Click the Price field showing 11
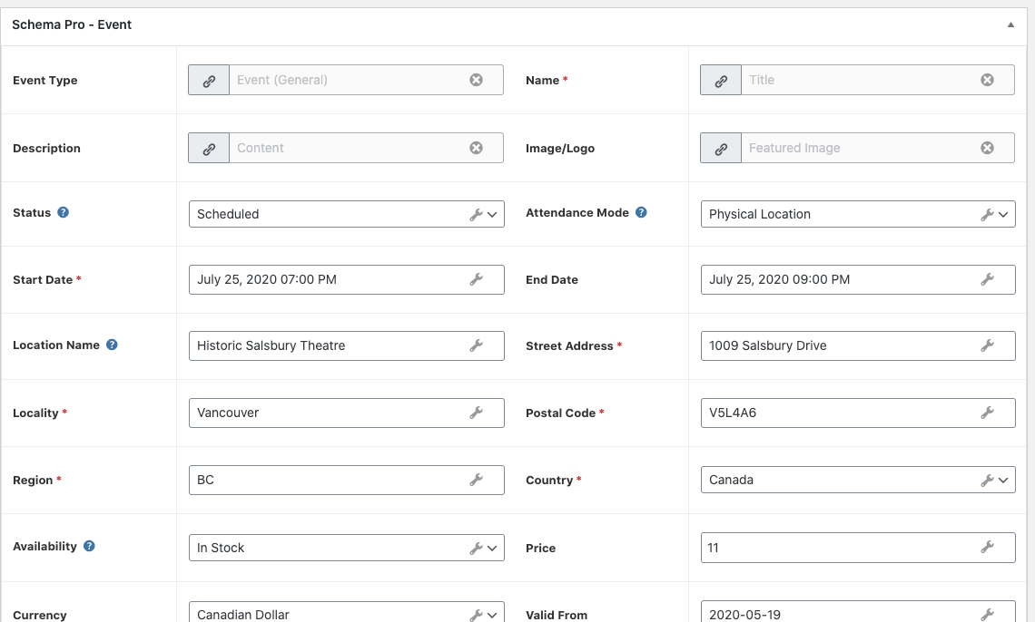This screenshot has width=1035, height=622. tap(839, 548)
